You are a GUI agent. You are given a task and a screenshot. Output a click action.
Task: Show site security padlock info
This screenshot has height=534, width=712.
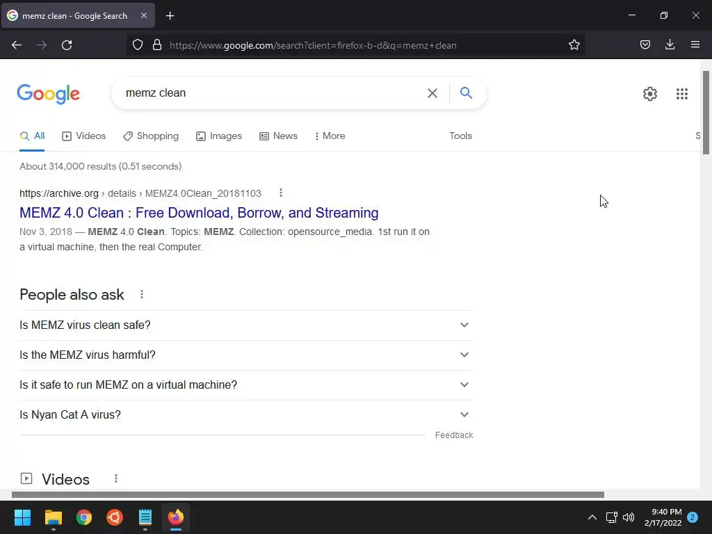coord(157,45)
